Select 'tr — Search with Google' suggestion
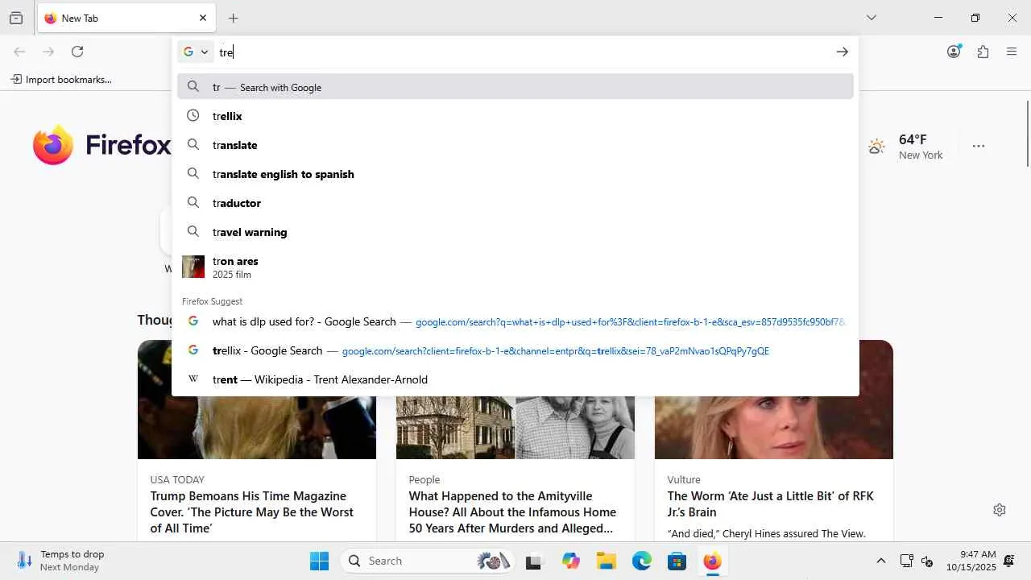Image resolution: width=1031 pixels, height=580 pixels. click(515, 87)
